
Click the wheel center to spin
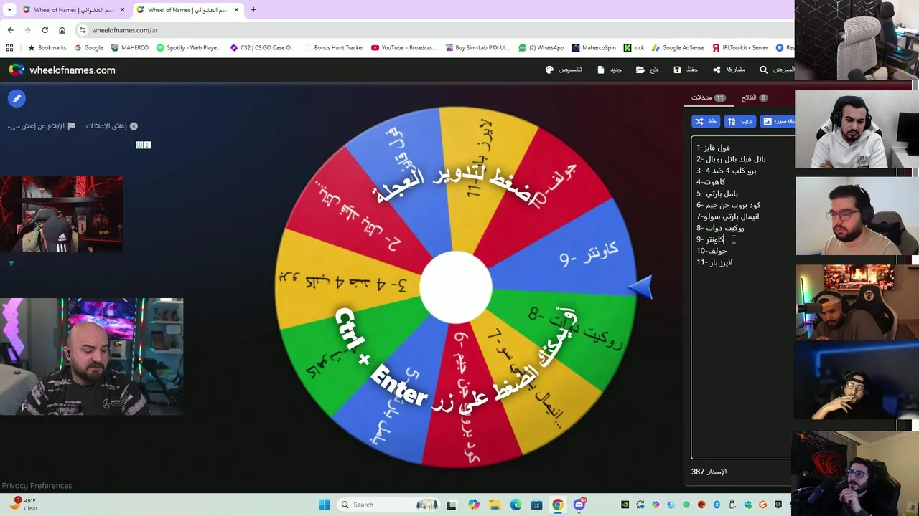[x=456, y=287]
